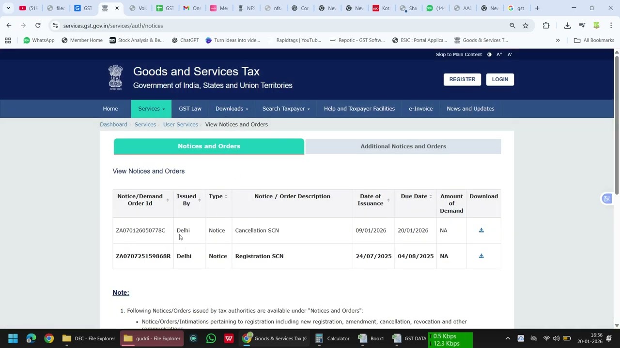Open the Services breadcrumb link
The height and width of the screenshot is (348, 620).
pyautogui.click(x=145, y=125)
